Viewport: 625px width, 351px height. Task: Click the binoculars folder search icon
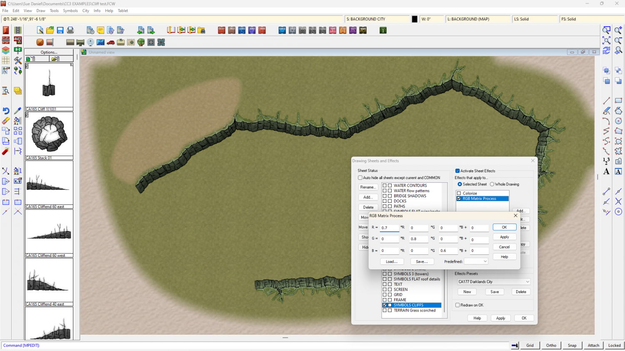coord(201,30)
